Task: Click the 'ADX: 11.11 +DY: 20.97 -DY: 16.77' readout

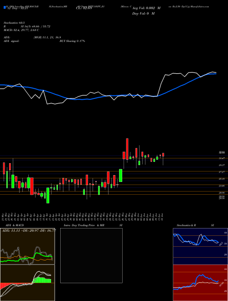Action: pos(29,230)
